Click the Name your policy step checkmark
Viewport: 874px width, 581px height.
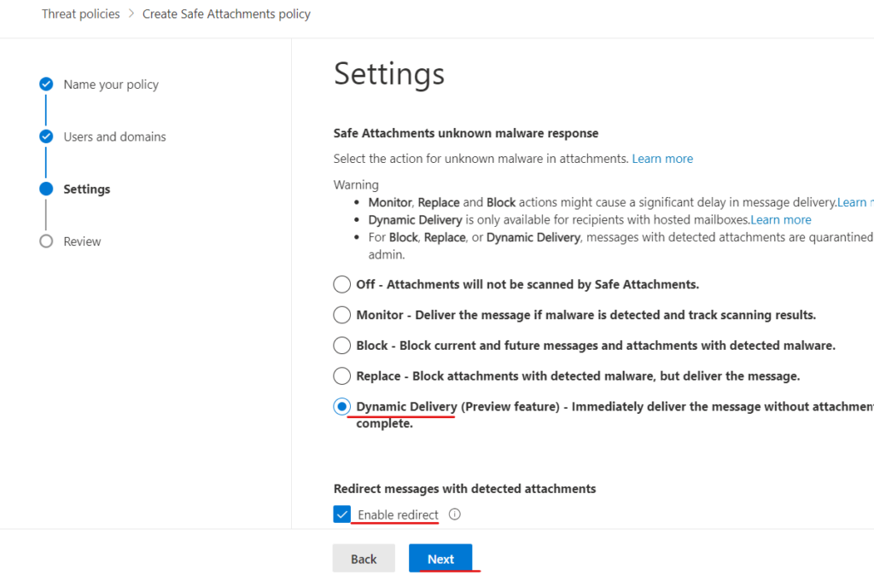46,84
